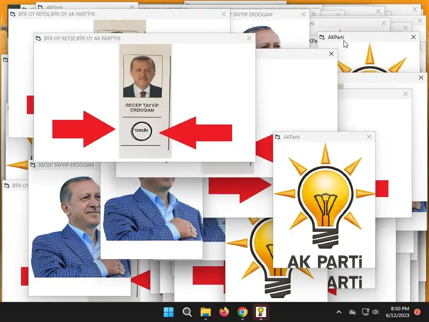Open the crossed-out OneDrive cloud tray icon
Viewport: 429px width, 322px height.
[352, 312]
